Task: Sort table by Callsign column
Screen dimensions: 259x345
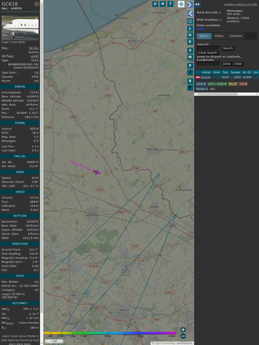Action: 206,72
